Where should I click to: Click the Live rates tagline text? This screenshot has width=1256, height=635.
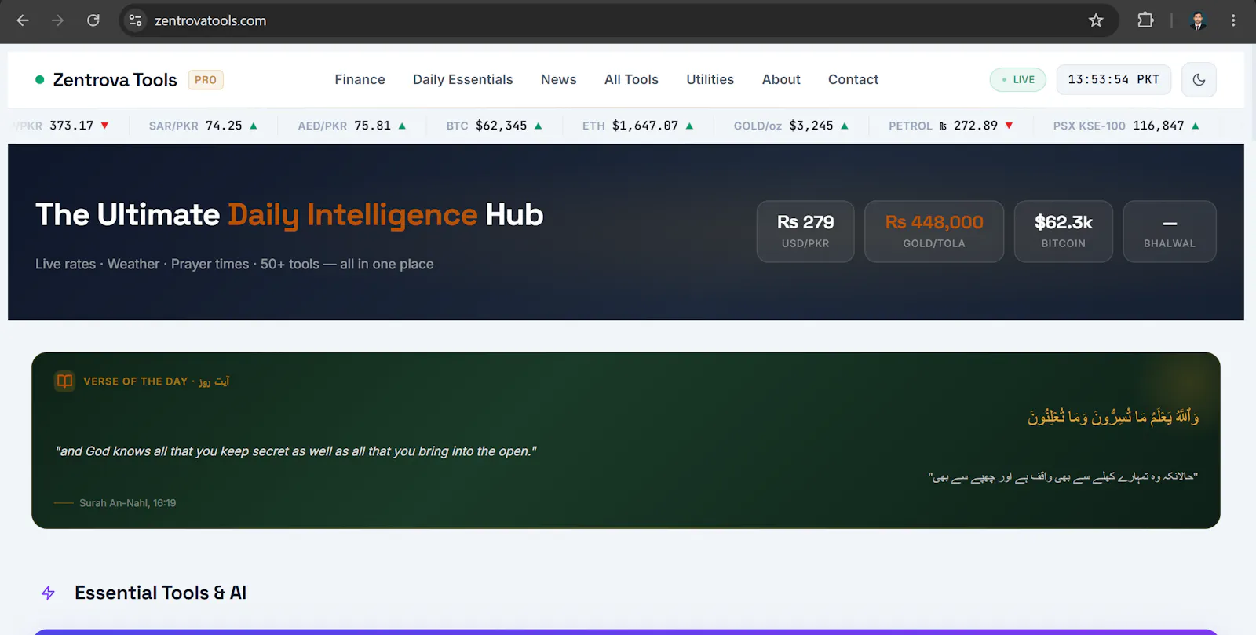234,264
